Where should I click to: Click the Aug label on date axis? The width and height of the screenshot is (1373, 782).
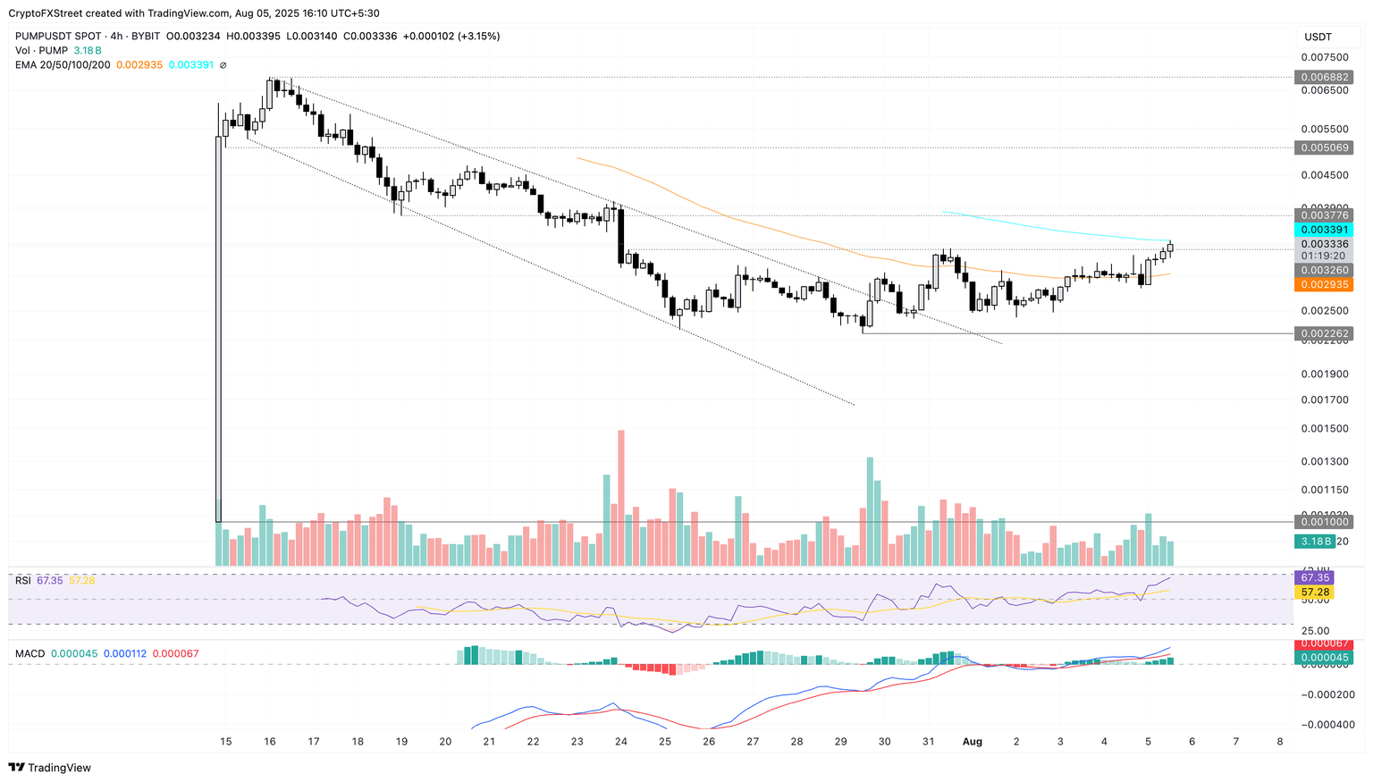tap(973, 742)
